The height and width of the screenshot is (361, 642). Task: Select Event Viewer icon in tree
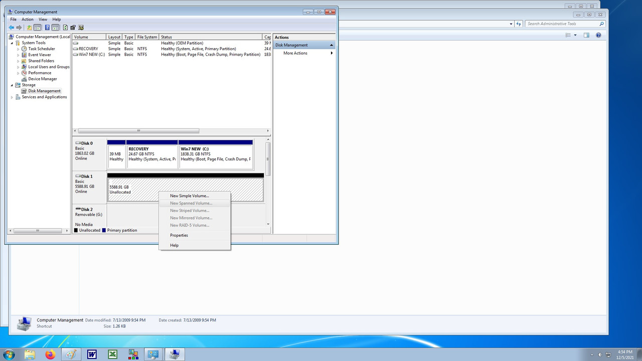click(x=24, y=55)
